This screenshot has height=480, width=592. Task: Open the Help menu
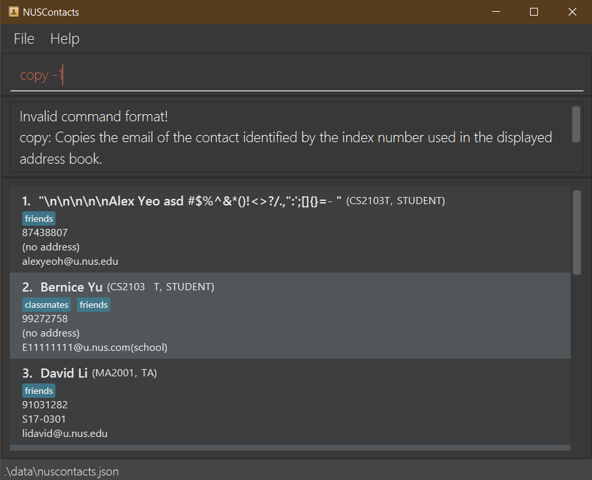coord(65,39)
